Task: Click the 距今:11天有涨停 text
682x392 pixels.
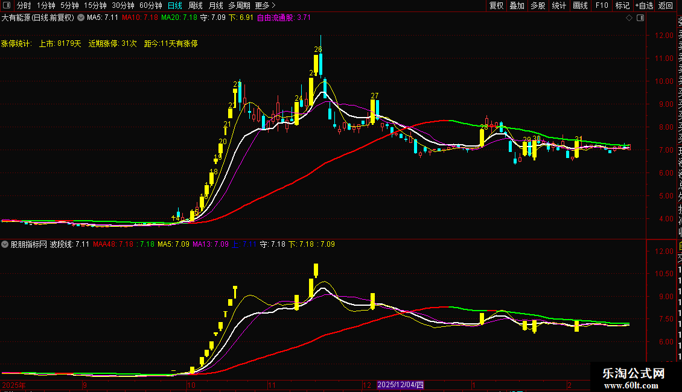Action: [x=171, y=43]
